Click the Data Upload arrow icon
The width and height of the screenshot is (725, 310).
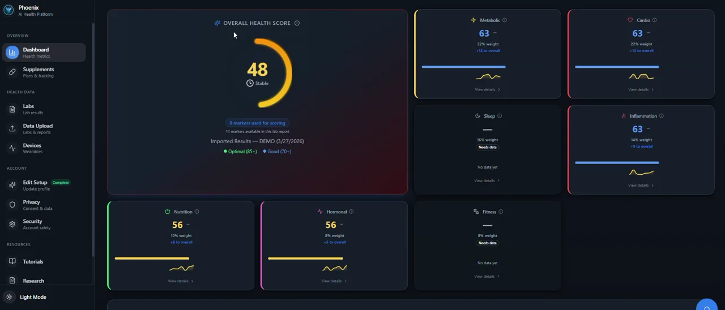click(x=12, y=129)
